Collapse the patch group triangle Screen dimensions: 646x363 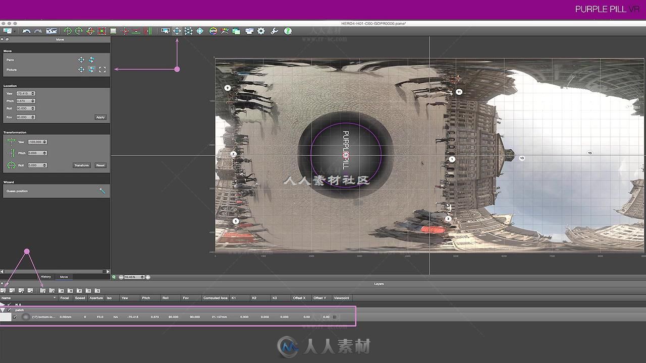coord(3,310)
